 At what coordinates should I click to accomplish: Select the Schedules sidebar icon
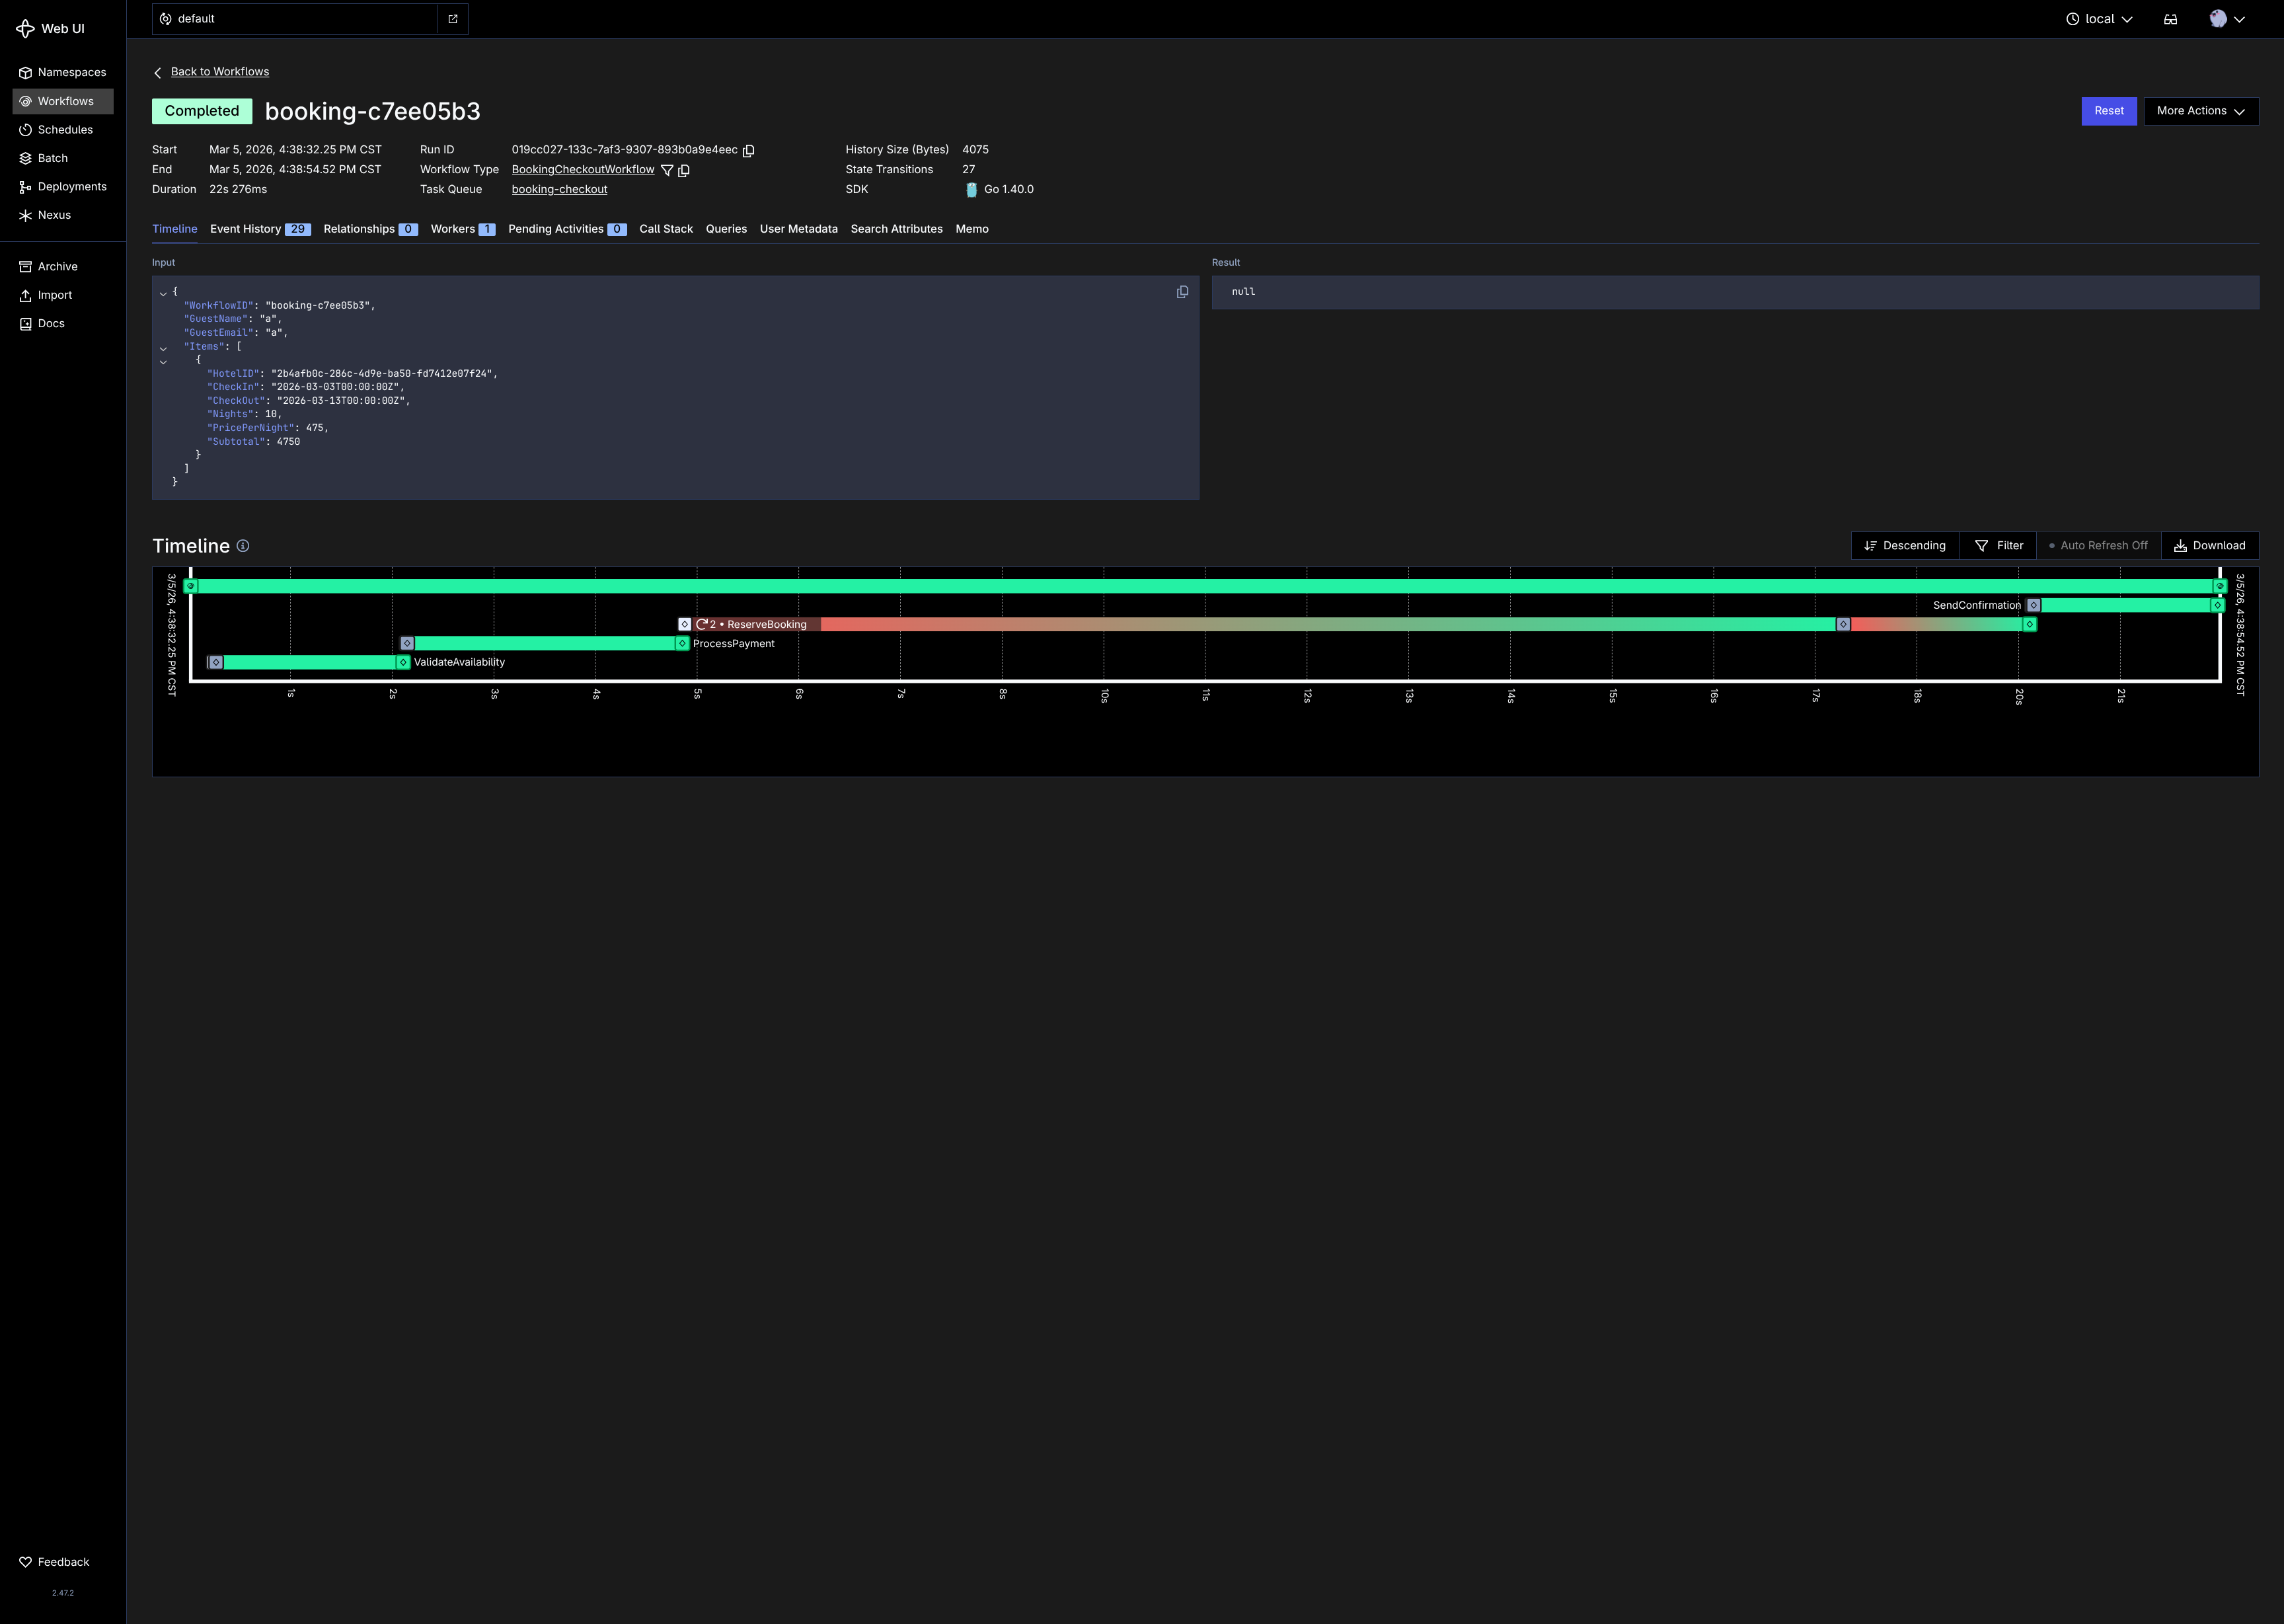point(25,129)
